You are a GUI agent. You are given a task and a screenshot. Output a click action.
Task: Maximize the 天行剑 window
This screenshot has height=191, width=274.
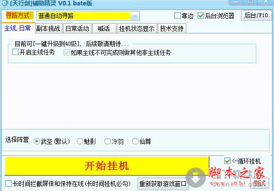(x=250, y=2)
